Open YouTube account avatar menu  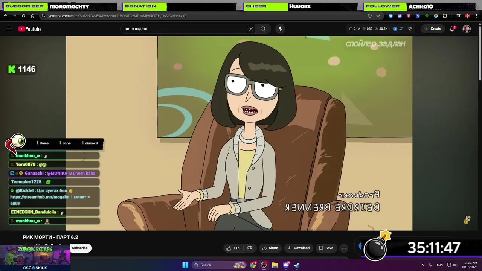tap(467, 29)
